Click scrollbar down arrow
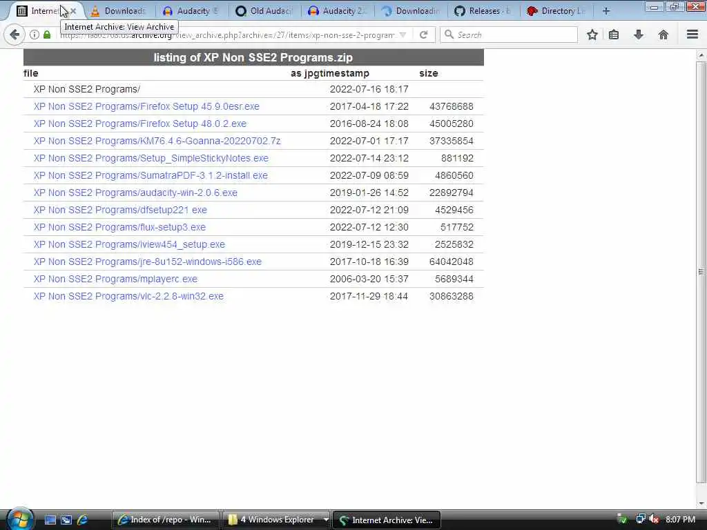Screen dimensions: 707x530 pyautogui.click(x=701, y=503)
